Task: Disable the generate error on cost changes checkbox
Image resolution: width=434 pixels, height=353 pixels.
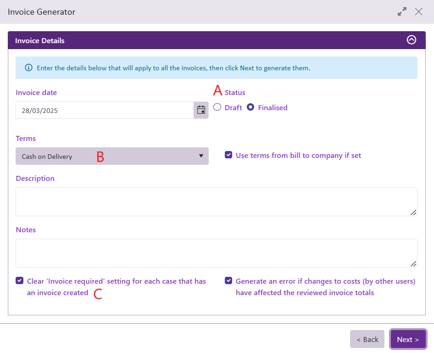Action: 228,281
